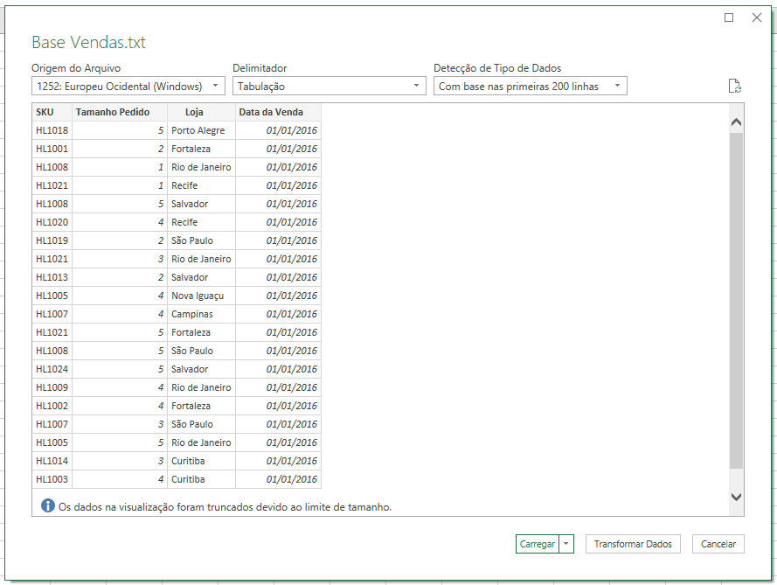Click the Transformar Dados button
Screen dimensions: 777x585
(633, 544)
